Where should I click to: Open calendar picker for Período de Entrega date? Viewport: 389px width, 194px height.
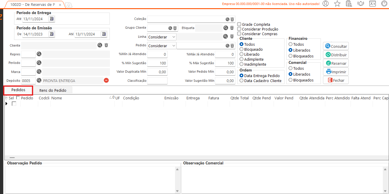51,19
